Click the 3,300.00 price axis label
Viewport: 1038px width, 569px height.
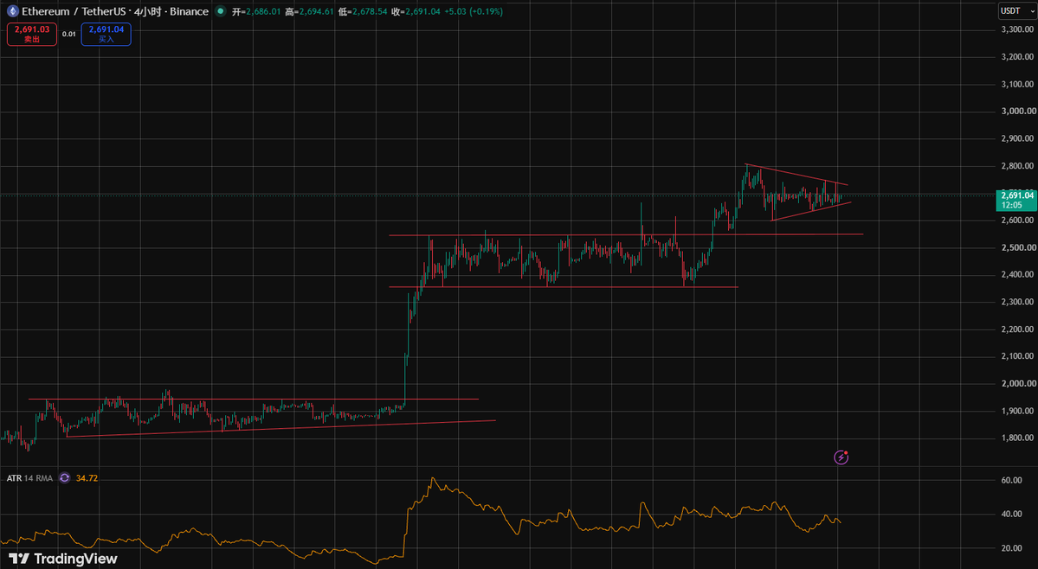click(1017, 29)
